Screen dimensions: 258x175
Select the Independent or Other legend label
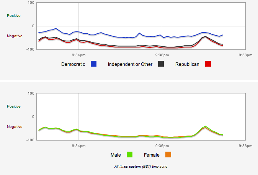click(130, 64)
